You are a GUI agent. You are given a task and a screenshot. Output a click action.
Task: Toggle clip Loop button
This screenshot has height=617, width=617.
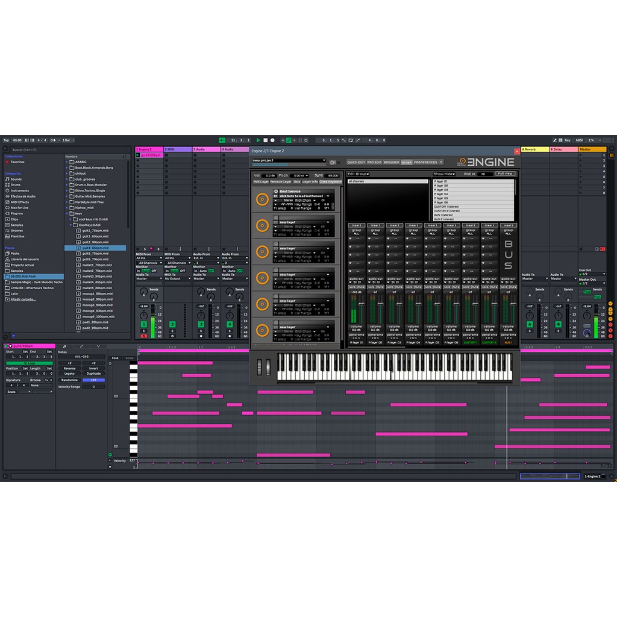click(x=30, y=363)
